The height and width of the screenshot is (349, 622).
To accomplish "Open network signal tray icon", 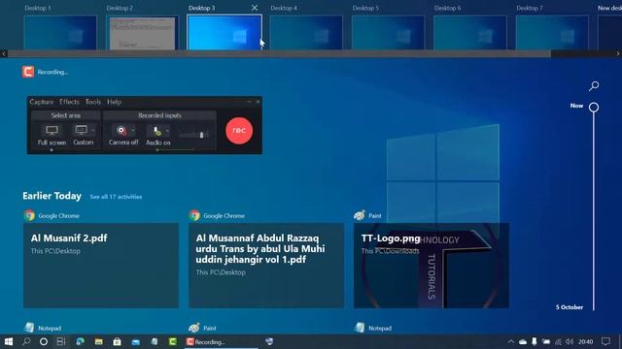I will [x=558, y=342].
